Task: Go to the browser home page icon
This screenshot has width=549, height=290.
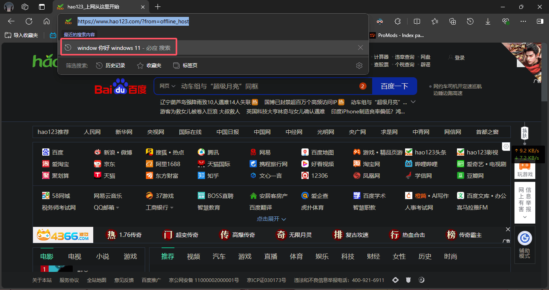Action: 47,21
